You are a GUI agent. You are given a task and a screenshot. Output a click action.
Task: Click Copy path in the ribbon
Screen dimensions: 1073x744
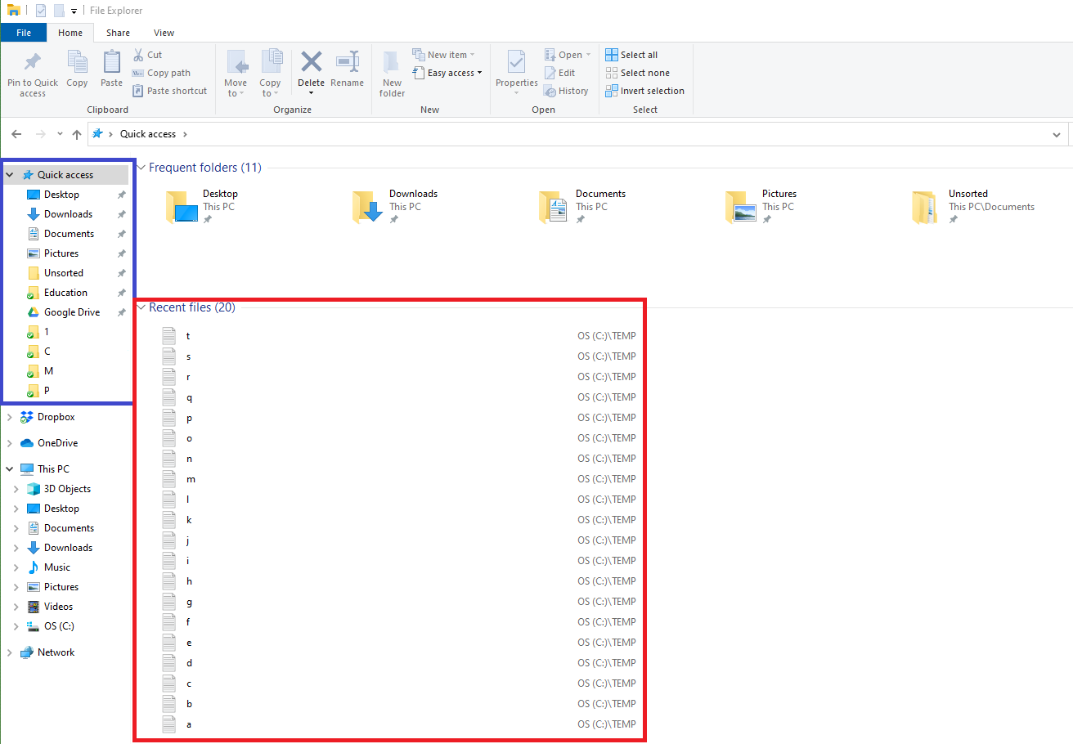[161, 73]
